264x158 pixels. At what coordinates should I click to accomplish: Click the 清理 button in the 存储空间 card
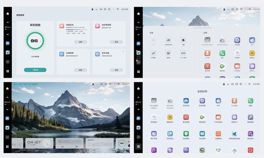tap(80, 42)
